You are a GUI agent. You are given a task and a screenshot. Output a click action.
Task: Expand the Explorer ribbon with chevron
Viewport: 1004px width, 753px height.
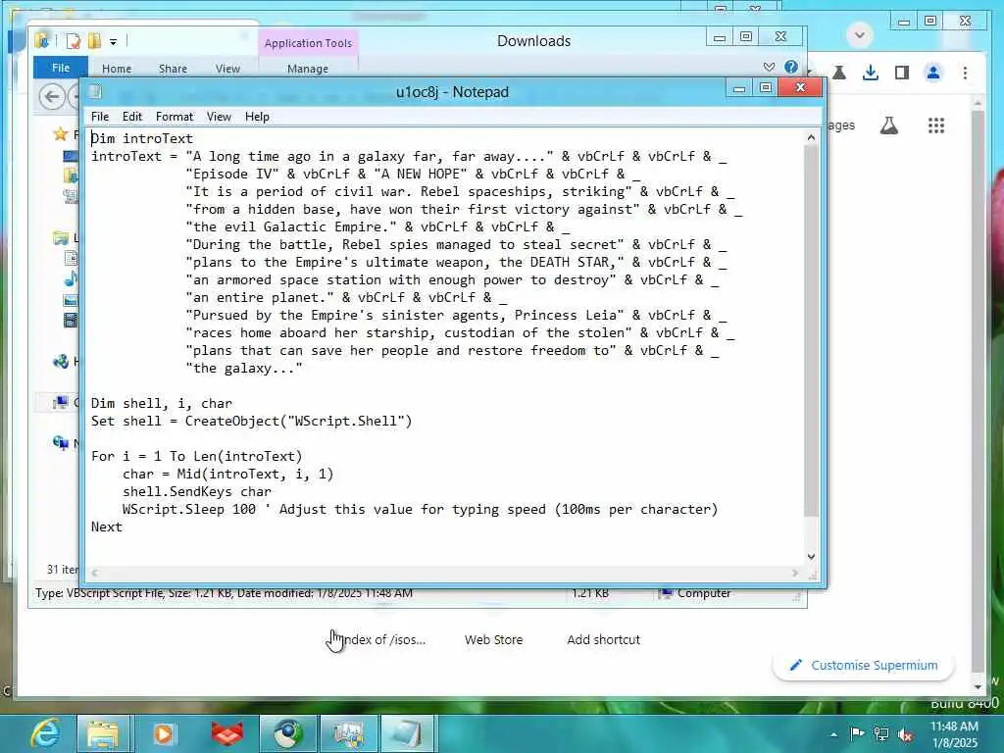point(769,68)
